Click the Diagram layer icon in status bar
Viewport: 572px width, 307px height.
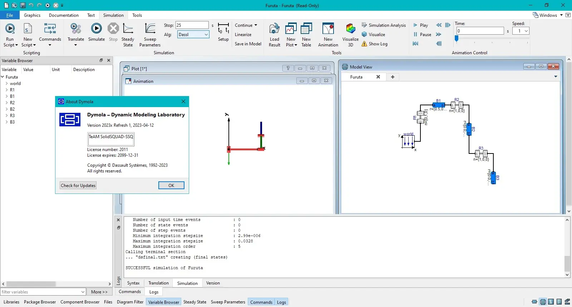pos(543,302)
